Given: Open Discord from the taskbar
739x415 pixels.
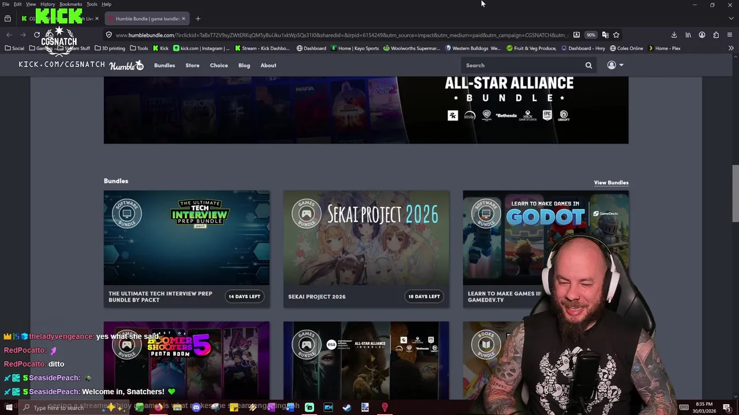Looking at the screenshot, I should tap(196, 408).
